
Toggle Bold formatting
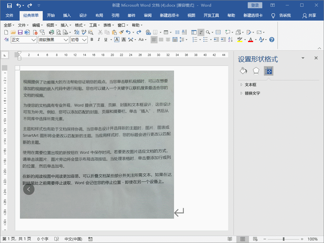pos(92,40)
